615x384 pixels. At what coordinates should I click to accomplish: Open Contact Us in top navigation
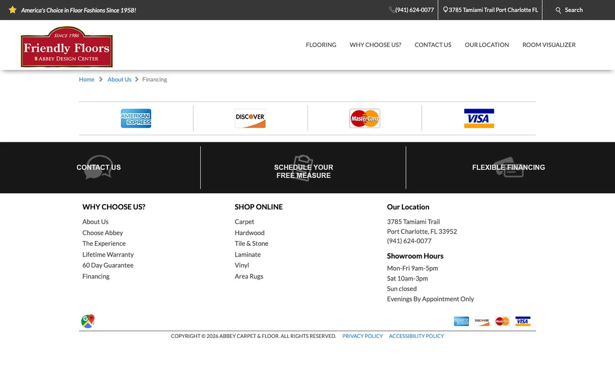click(x=433, y=45)
